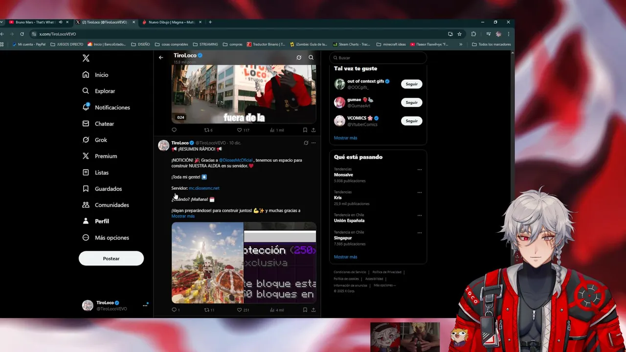This screenshot has width=626, height=352.
Task: Click Mostrar más under Qué está pasando
Action: 345,257
